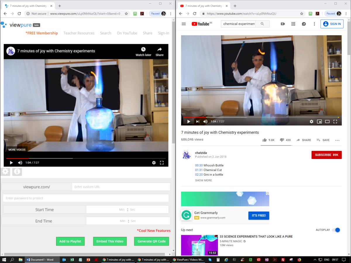Seek in the ViewPure video progress bar
This screenshot has width=351, height=263.
click(86, 158)
